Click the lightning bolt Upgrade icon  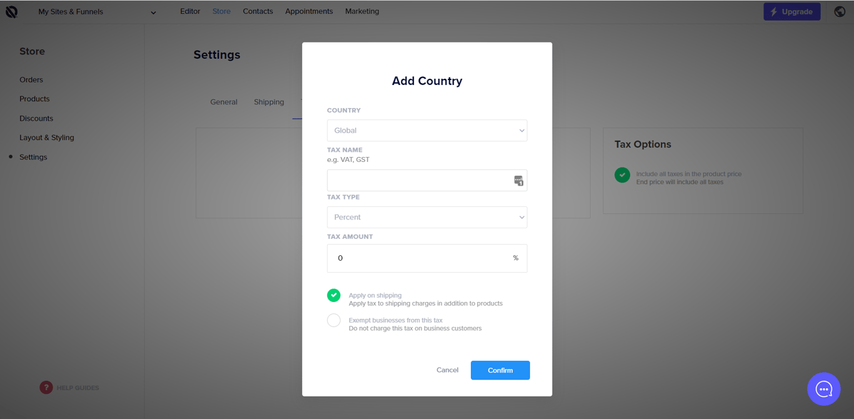pos(774,12)
